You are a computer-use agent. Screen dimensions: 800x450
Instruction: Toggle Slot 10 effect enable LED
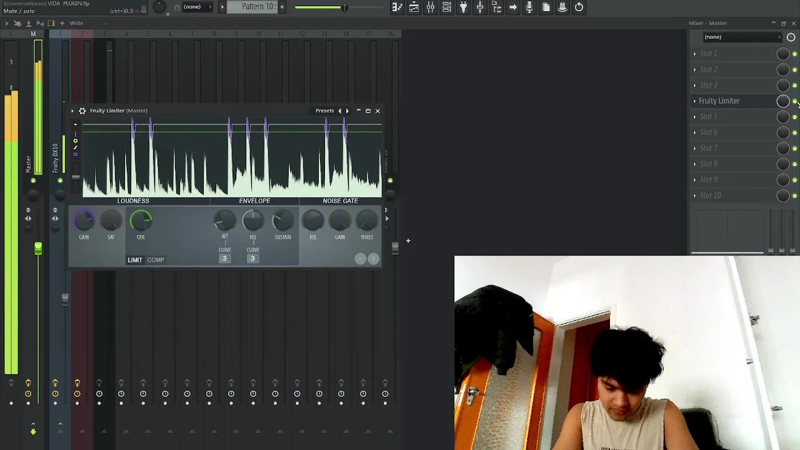[x=794, y=196]
